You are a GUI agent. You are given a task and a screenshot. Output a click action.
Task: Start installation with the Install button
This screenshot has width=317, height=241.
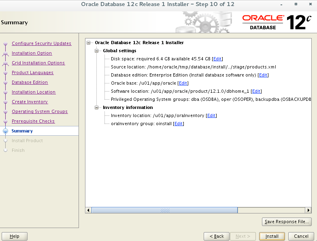click(x=272, y=236)
